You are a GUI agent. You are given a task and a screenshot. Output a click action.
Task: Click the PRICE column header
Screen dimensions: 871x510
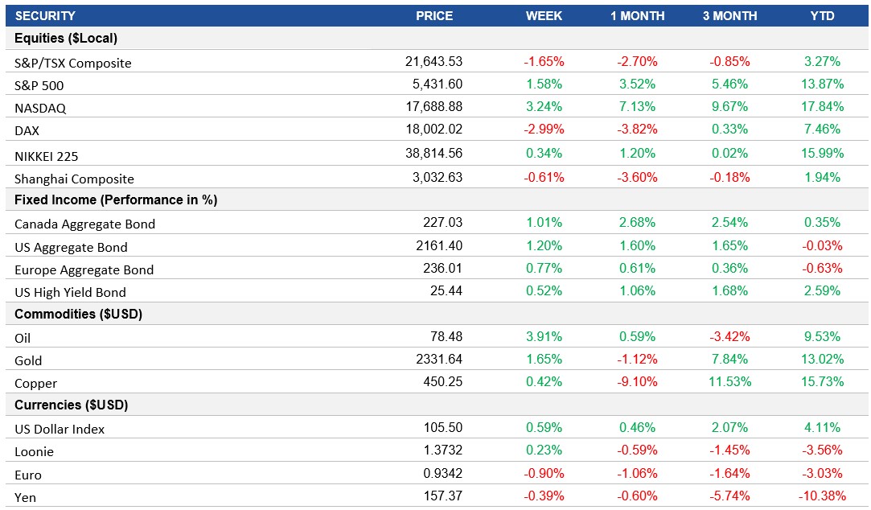point(434,15)
